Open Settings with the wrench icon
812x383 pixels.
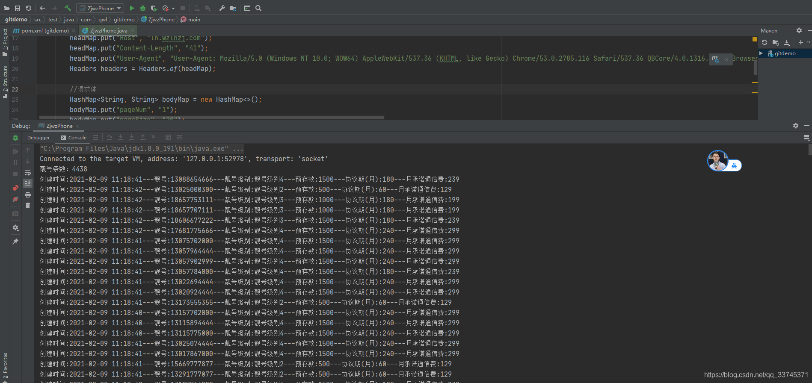click(222, 8)
